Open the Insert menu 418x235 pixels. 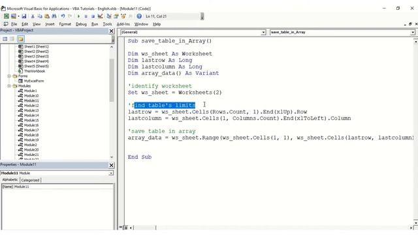pyautogui.click(x=50, y=24)
